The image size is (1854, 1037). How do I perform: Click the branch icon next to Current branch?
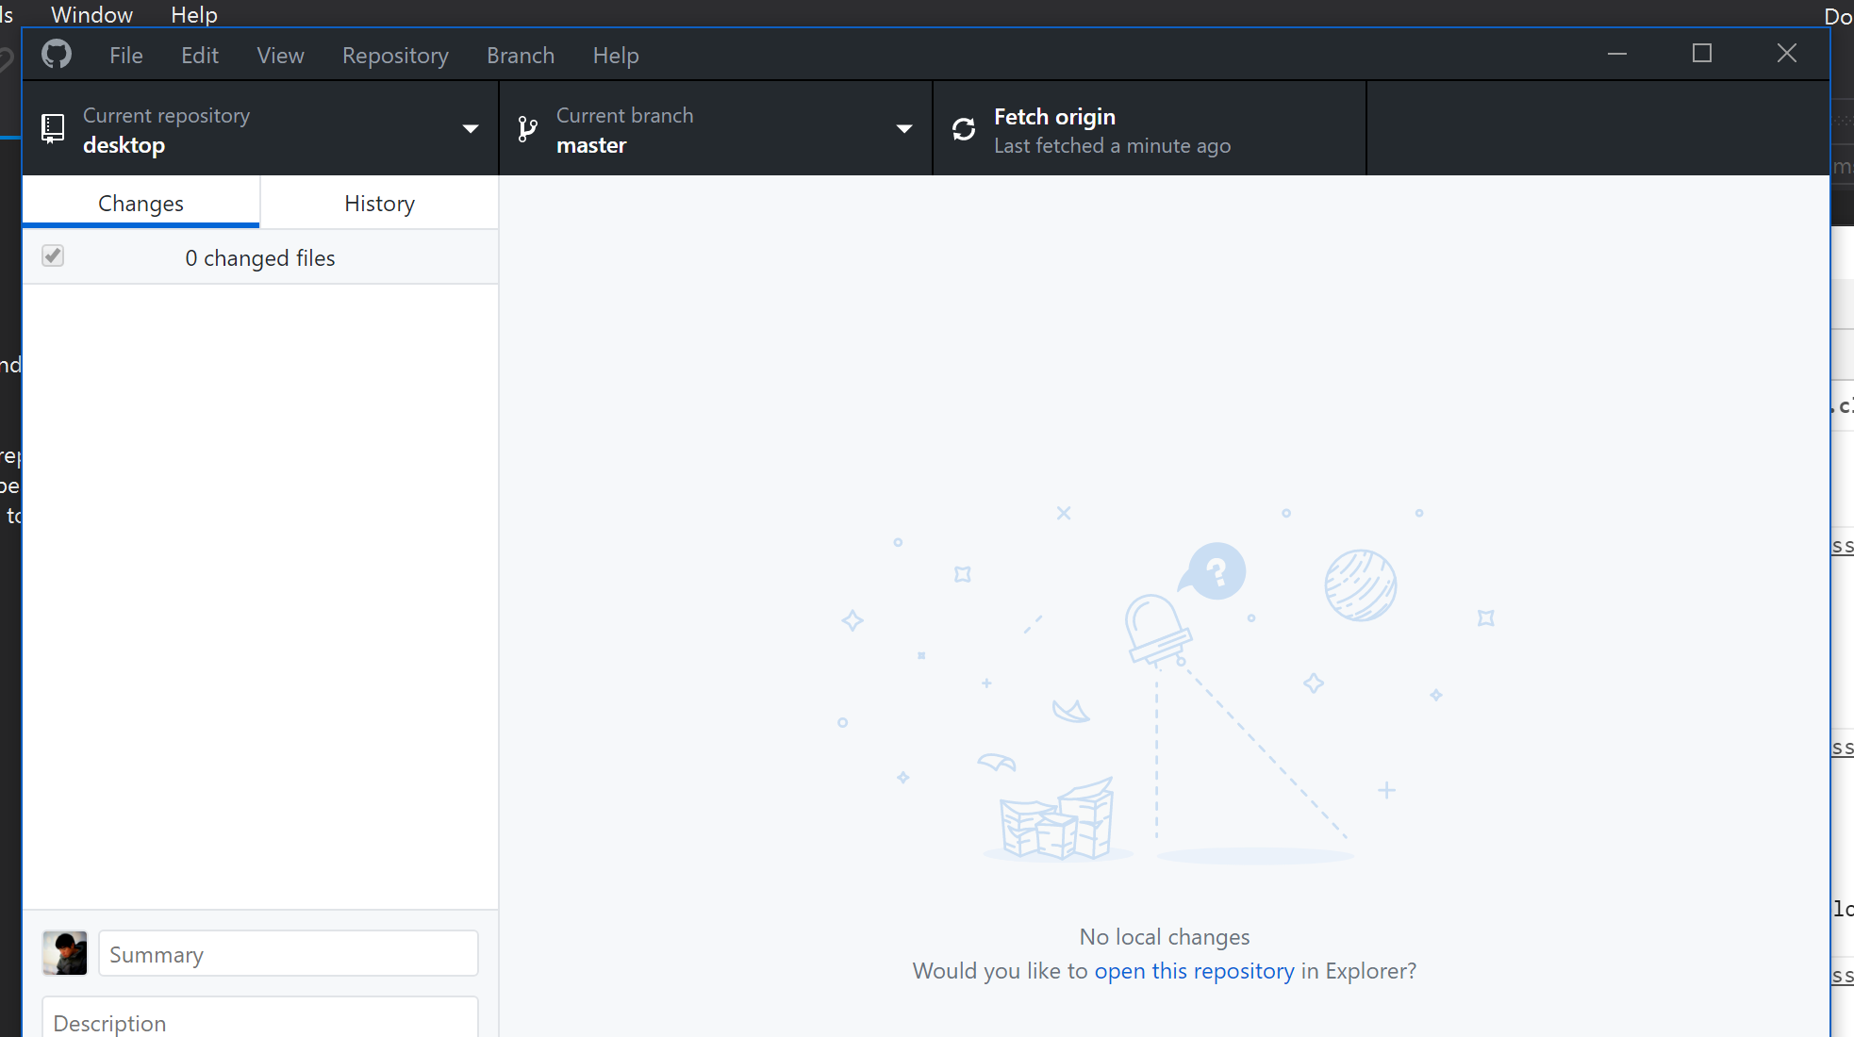[x=527, y=128]
